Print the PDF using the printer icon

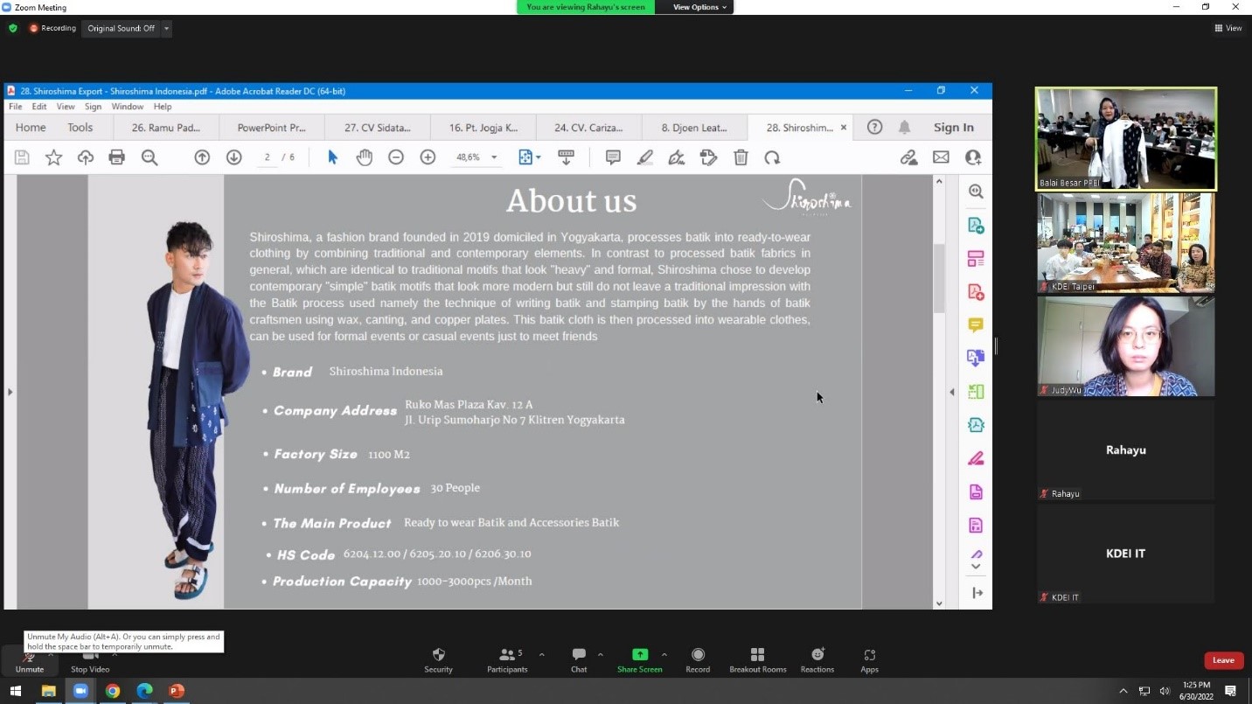pyautogui.click(x=116, y=157)
